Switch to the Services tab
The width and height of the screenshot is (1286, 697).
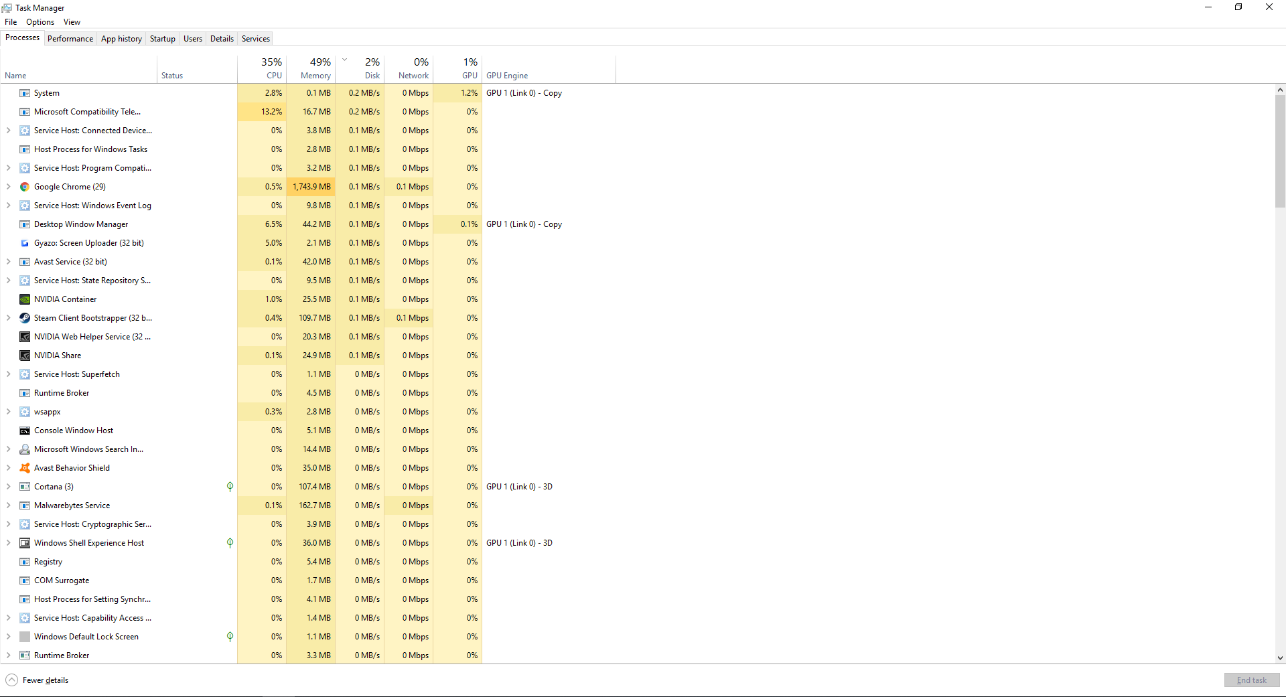(x=256, y=39)
